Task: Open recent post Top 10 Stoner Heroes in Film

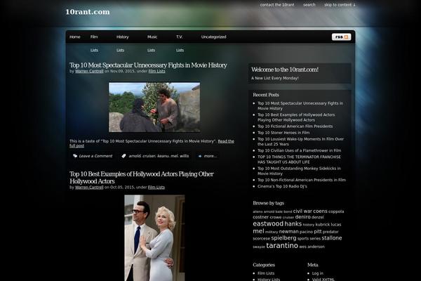Action: pyautogui.click(x=283, y=133)
